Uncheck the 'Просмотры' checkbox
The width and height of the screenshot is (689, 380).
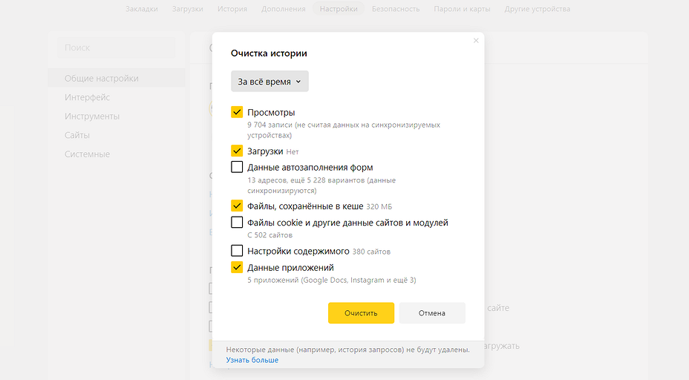[x=237, y=112]
